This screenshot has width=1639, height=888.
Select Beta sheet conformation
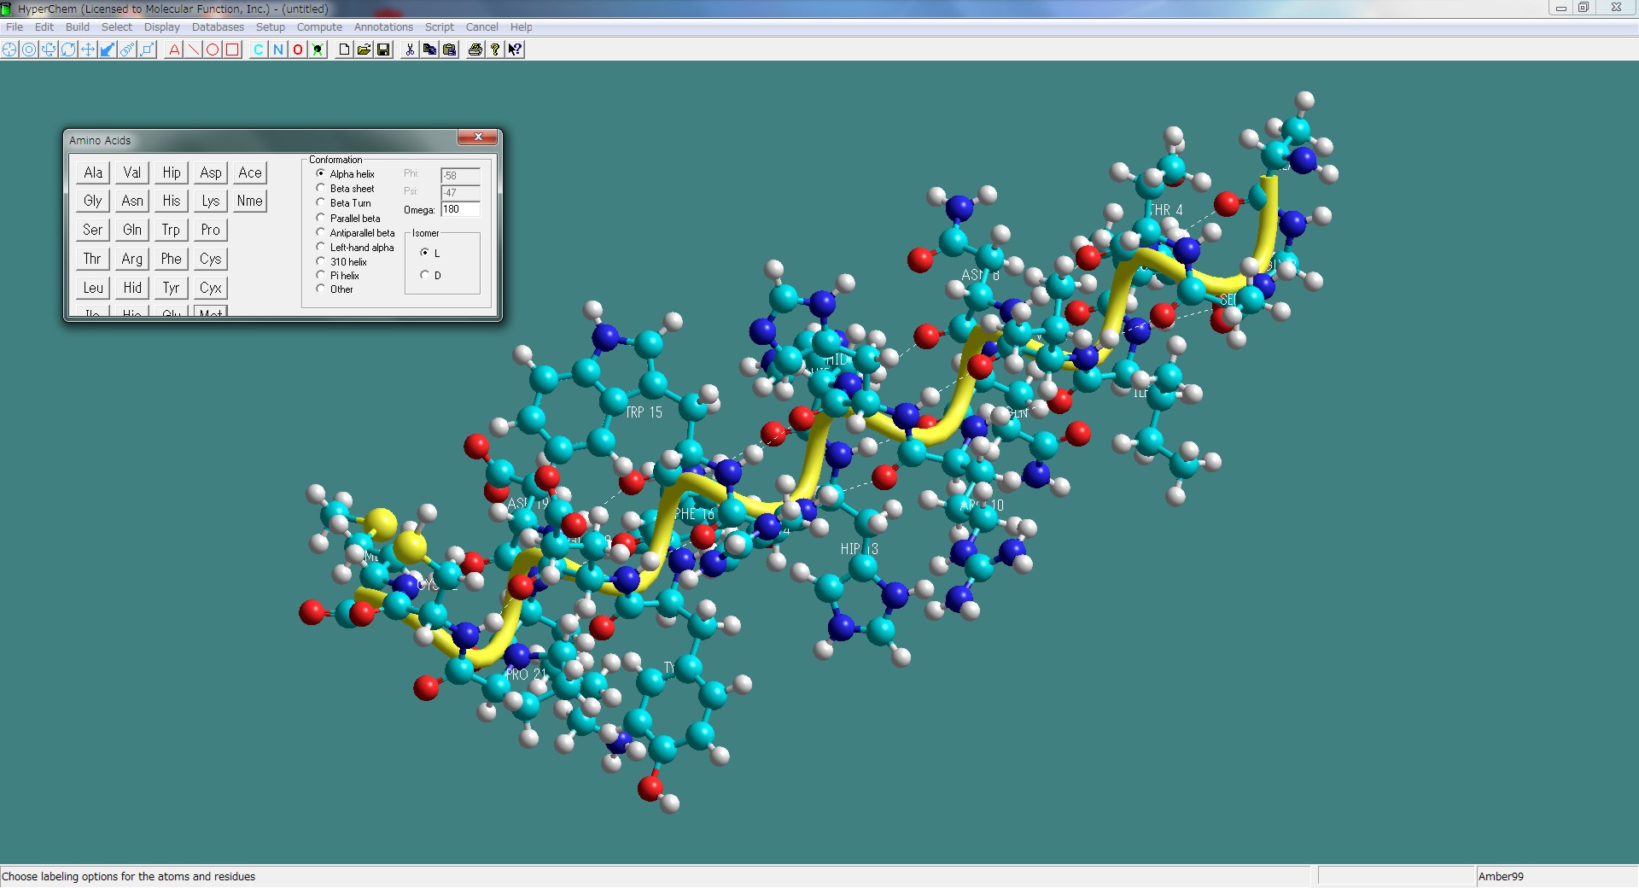tap(345, 189)
